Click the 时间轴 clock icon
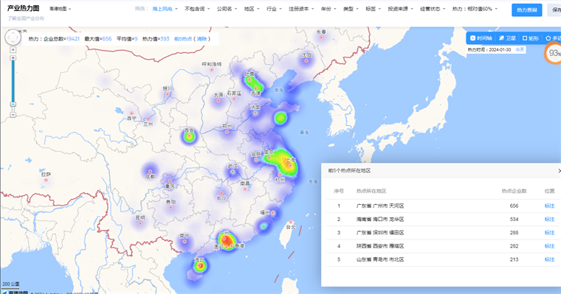The height and width of the screenshot is (294, 561). coord(473,38)
